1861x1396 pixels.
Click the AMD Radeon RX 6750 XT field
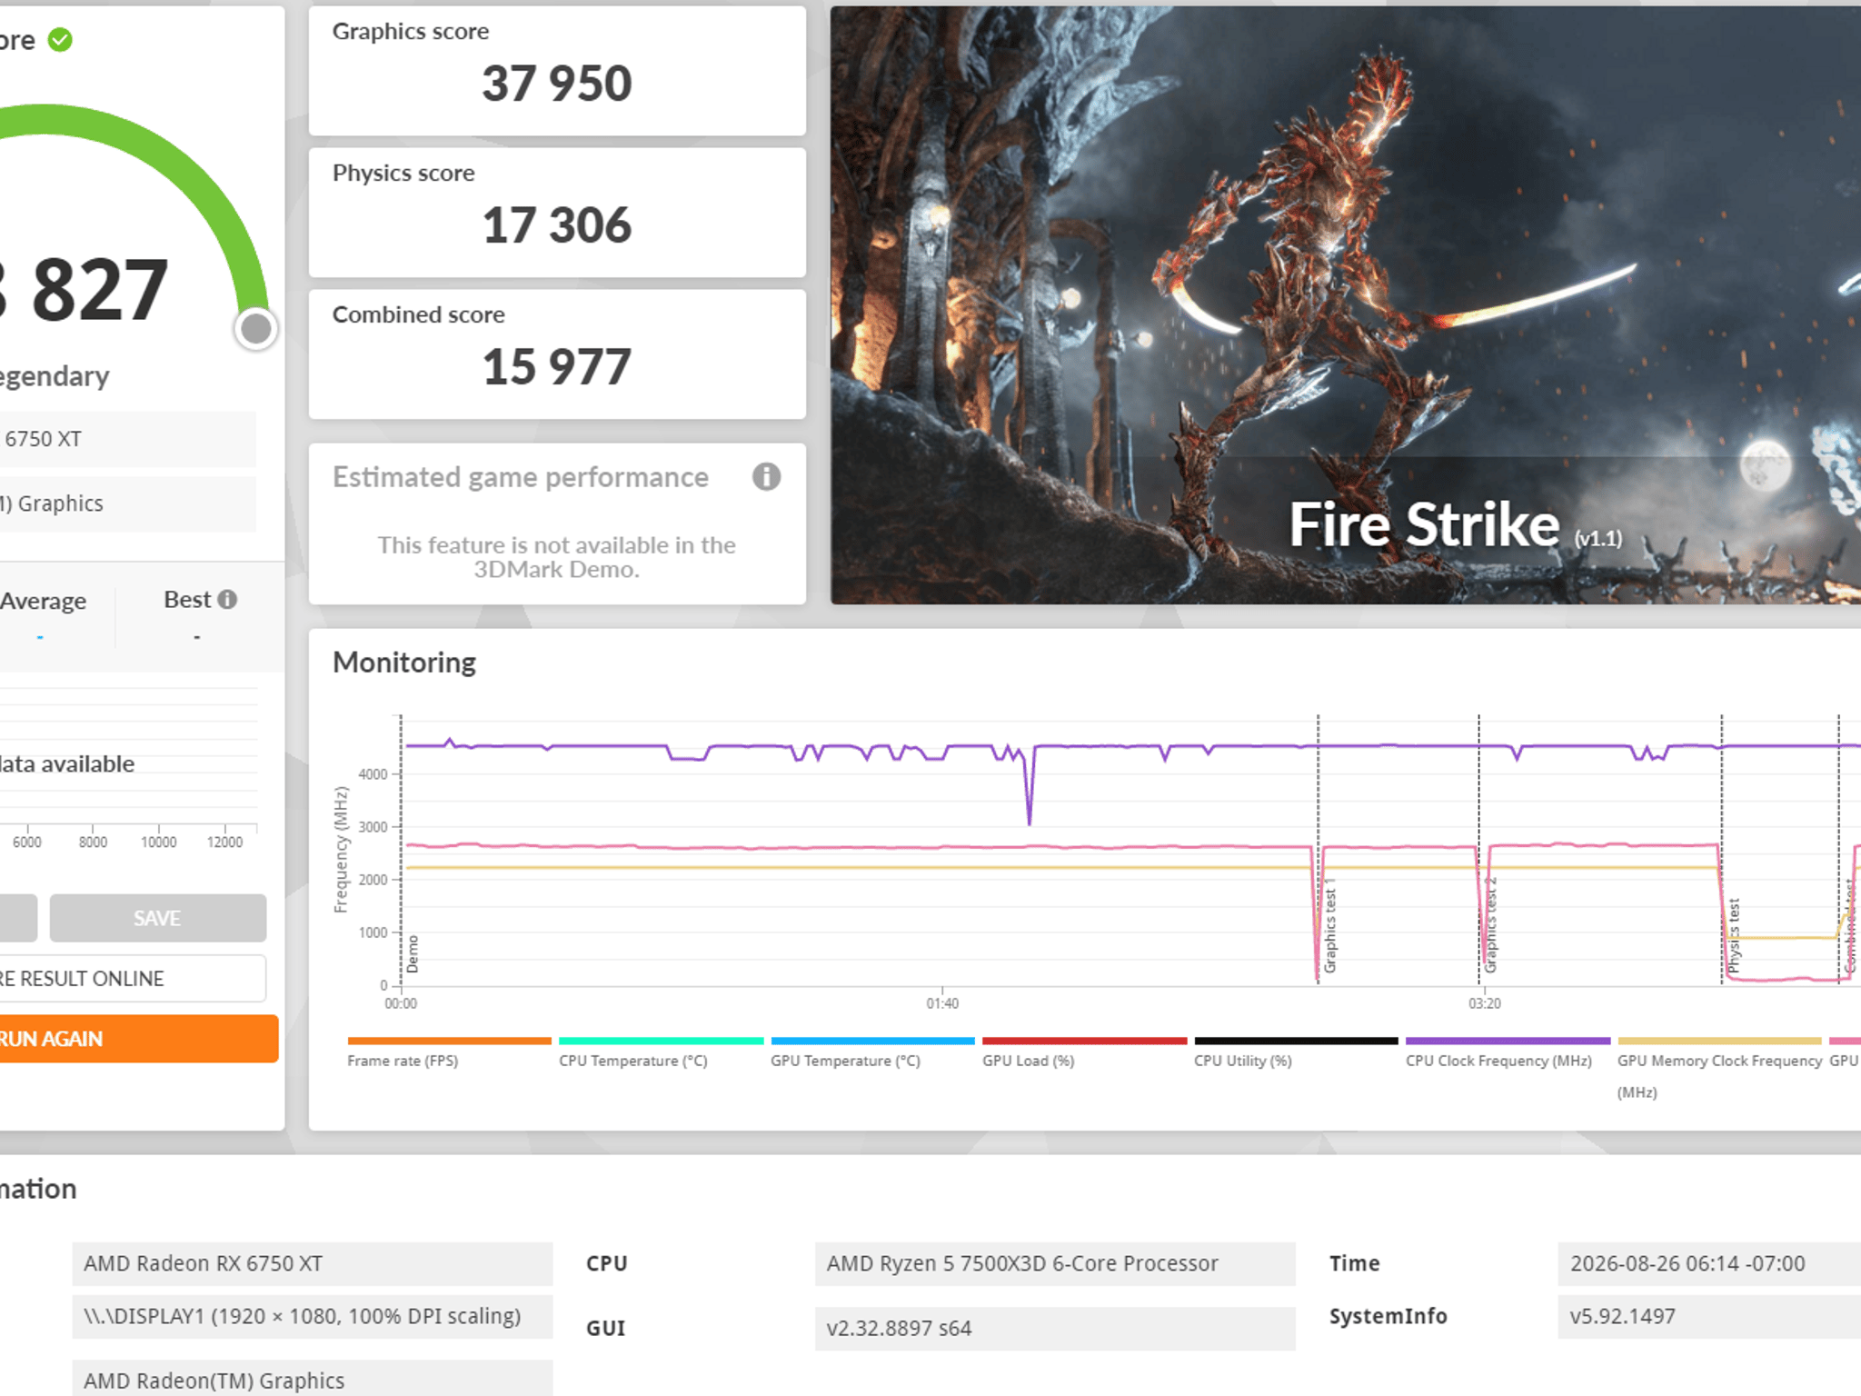tap(313, 1263)
